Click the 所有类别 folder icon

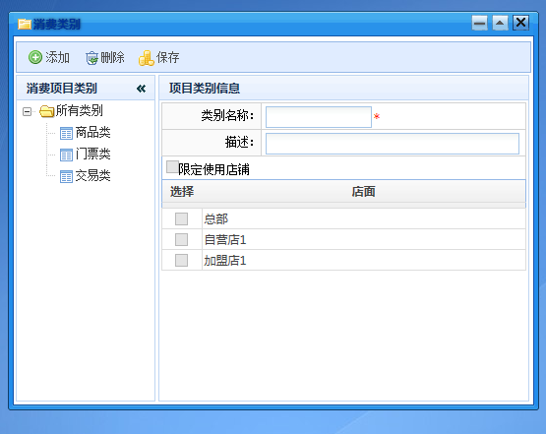(46, 111)
